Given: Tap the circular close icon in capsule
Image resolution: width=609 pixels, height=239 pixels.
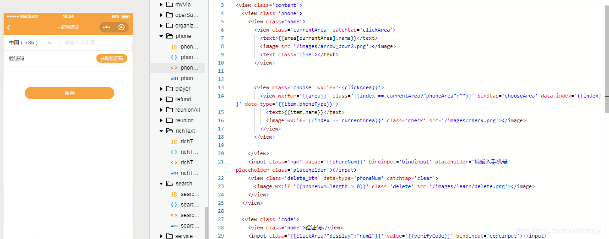Looking at the screenshot, I should pos(121,27).
